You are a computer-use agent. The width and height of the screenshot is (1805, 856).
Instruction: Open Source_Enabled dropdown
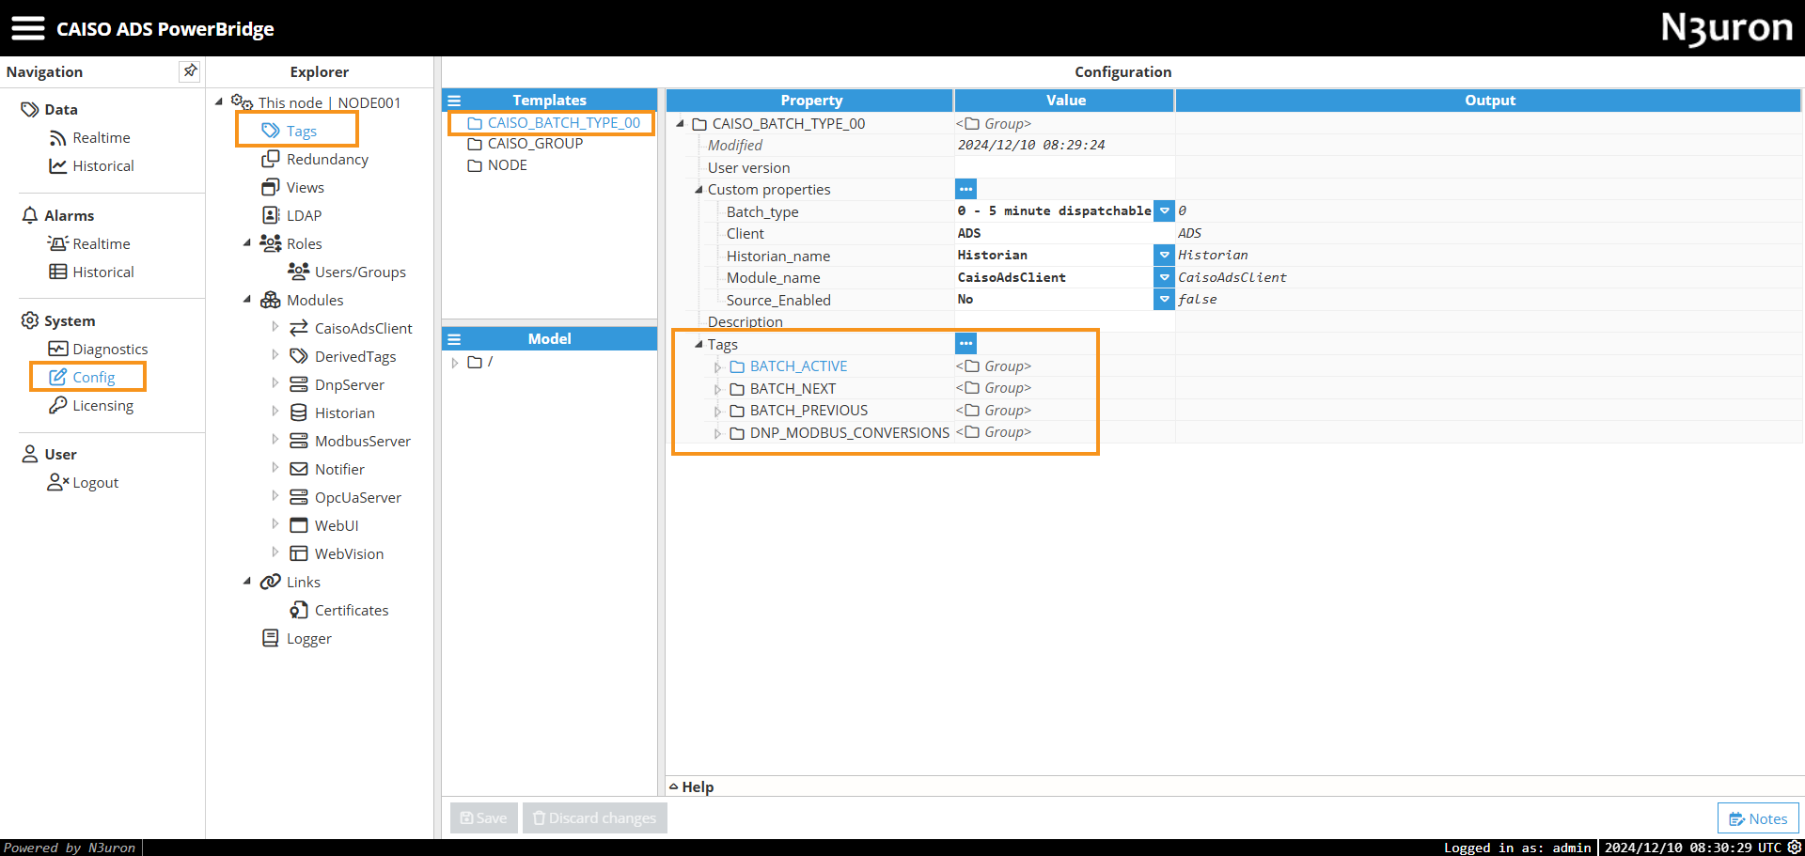point(1164,299)
